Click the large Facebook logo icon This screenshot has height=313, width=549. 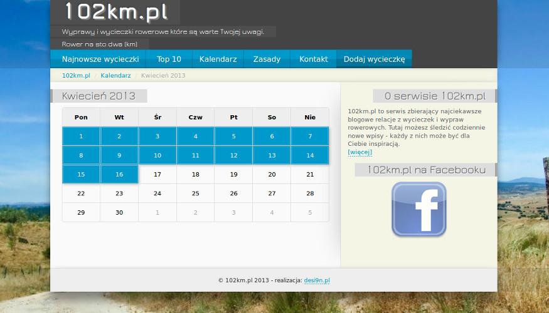(x=418, y=209)
